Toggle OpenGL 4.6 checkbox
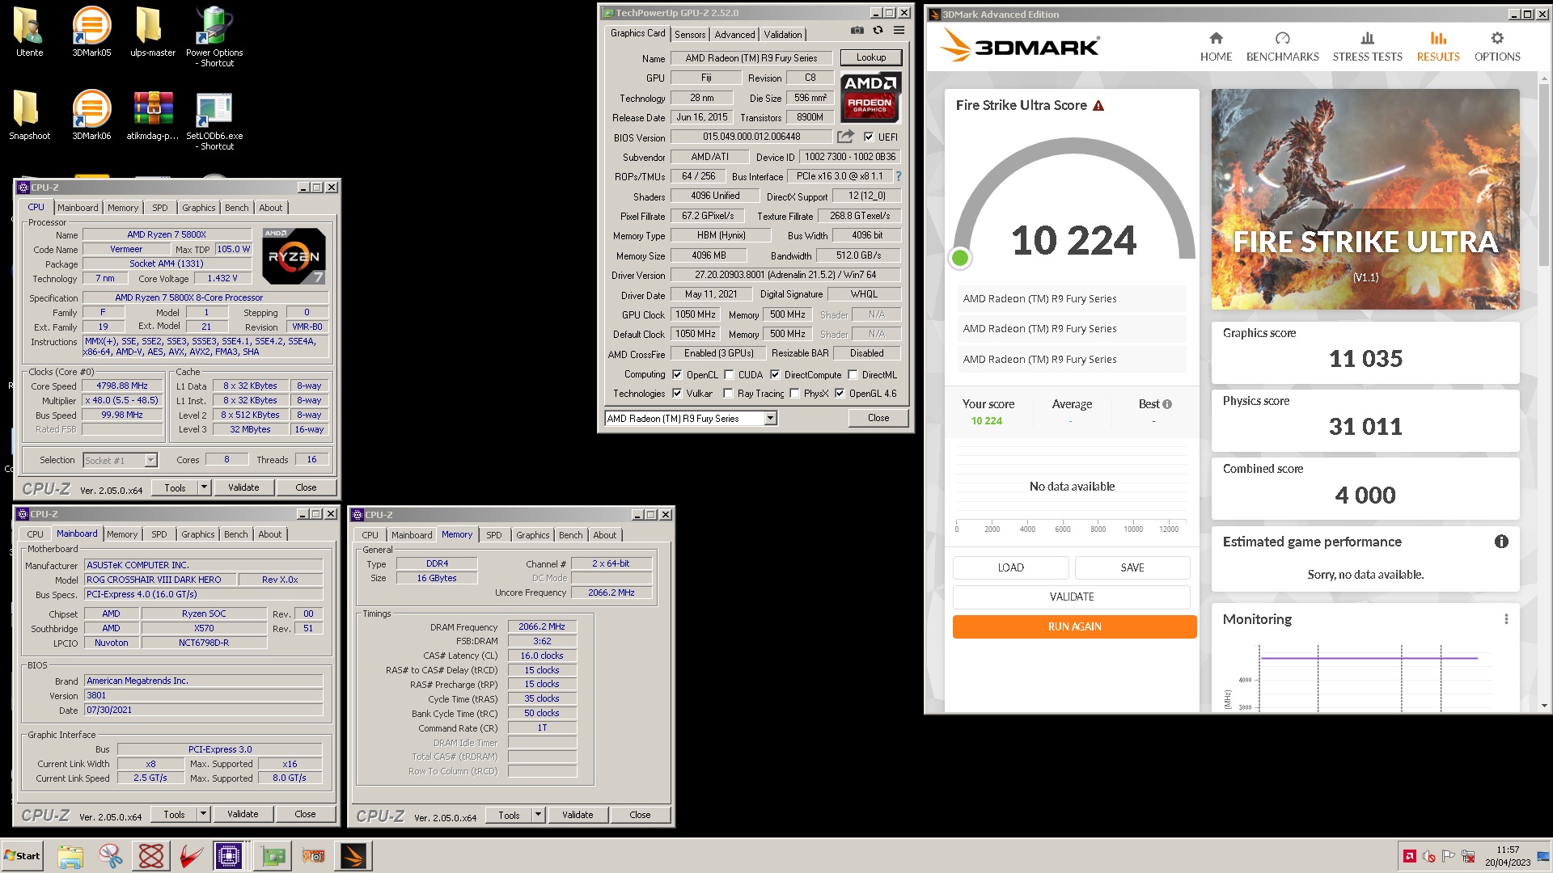The height and width of the screenshot is (873, 1553). pyautogui.click(x=840, y=394)
